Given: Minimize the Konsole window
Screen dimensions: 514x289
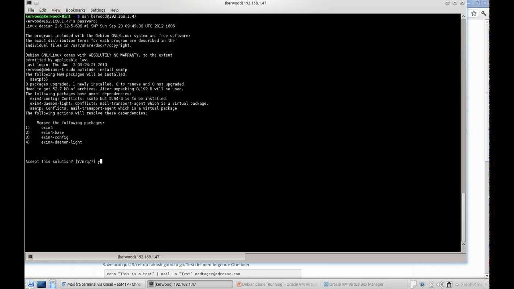Looking at the screenshot, I should pos(447,3).
